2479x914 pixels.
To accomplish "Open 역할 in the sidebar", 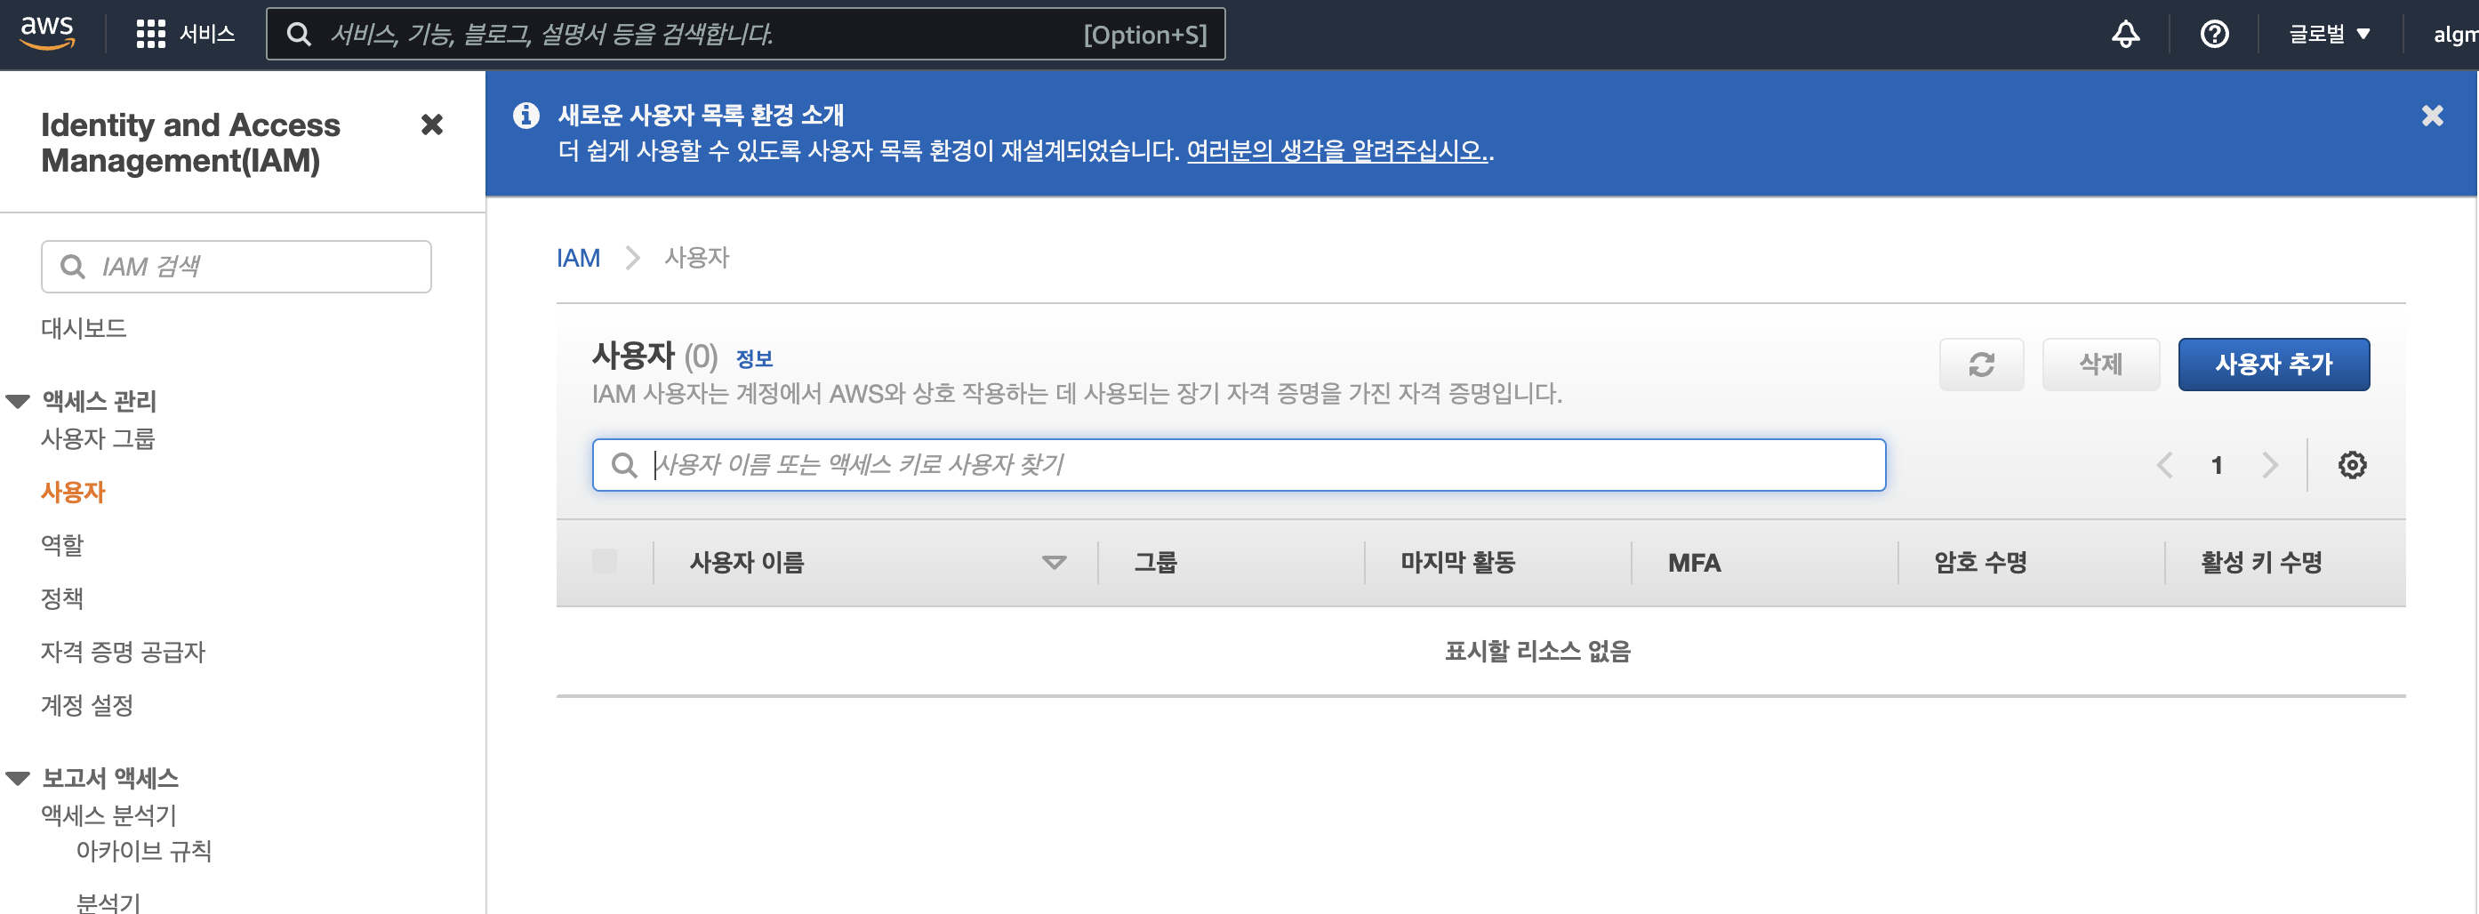I will click(x=61, y=546).
